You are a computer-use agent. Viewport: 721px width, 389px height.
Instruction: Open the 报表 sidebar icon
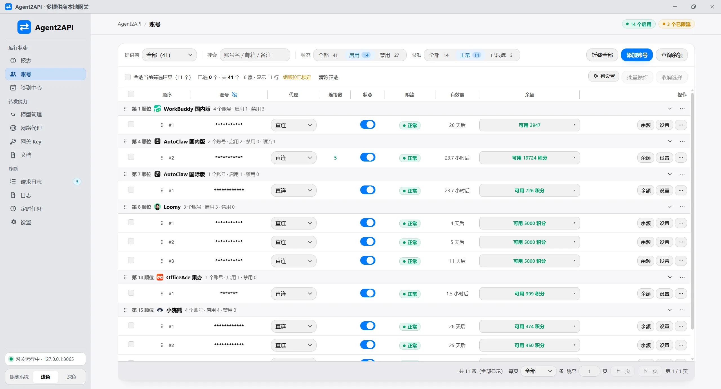tap(13, 60)
